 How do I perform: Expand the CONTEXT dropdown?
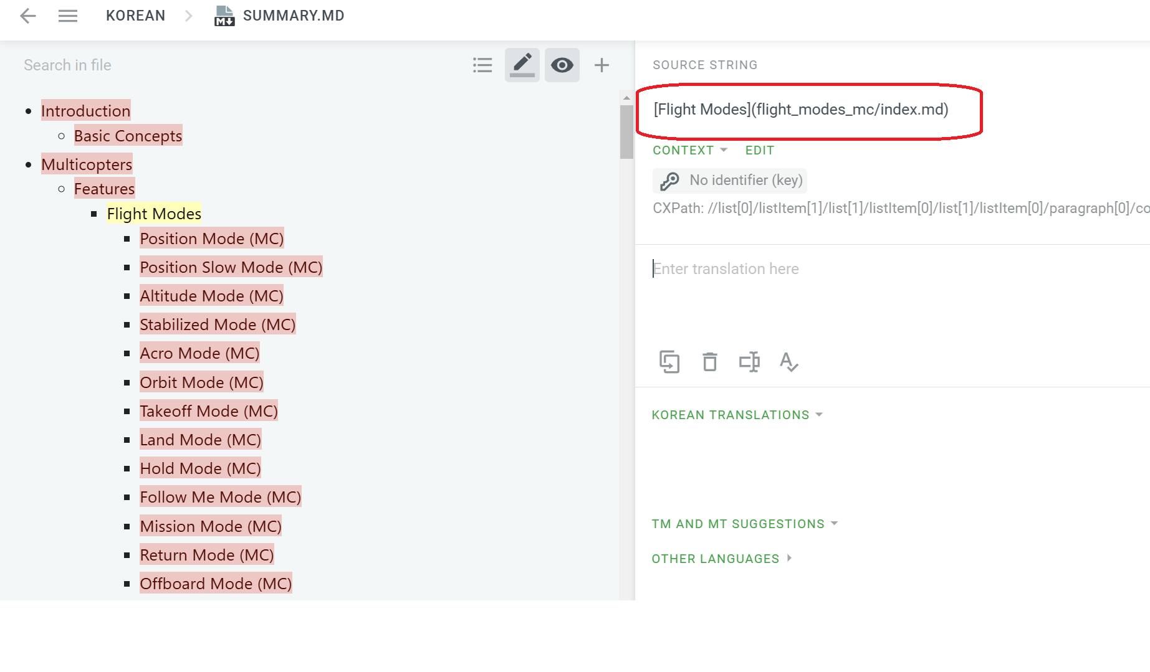click(x=690, y=150)
